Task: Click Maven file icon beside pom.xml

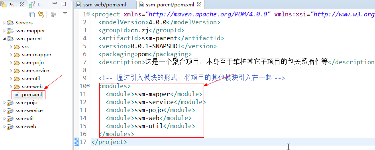Action: coord(17,95)
